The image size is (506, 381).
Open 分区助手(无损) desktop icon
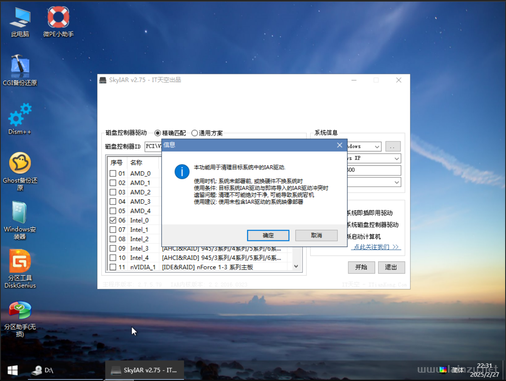[20, 319]
